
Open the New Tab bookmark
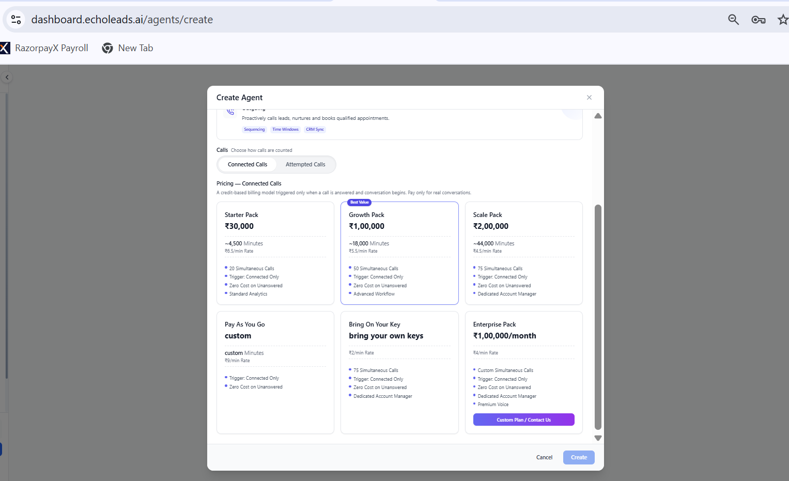point(135,48)
